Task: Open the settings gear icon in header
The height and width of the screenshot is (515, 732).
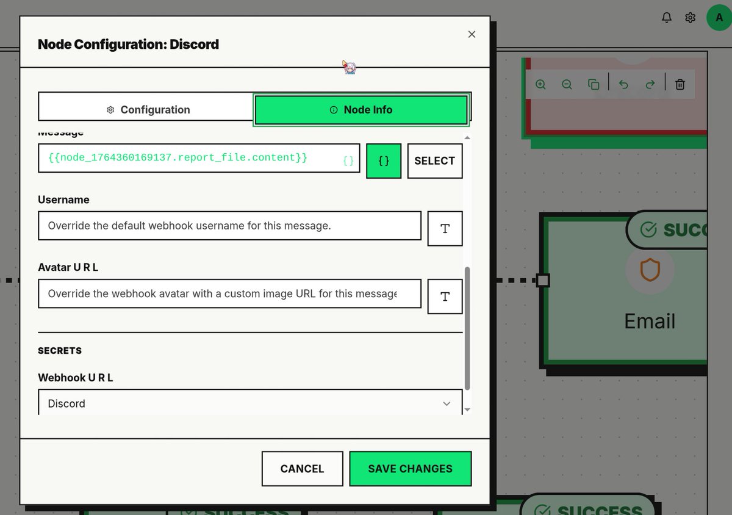Action: (691, 18)
